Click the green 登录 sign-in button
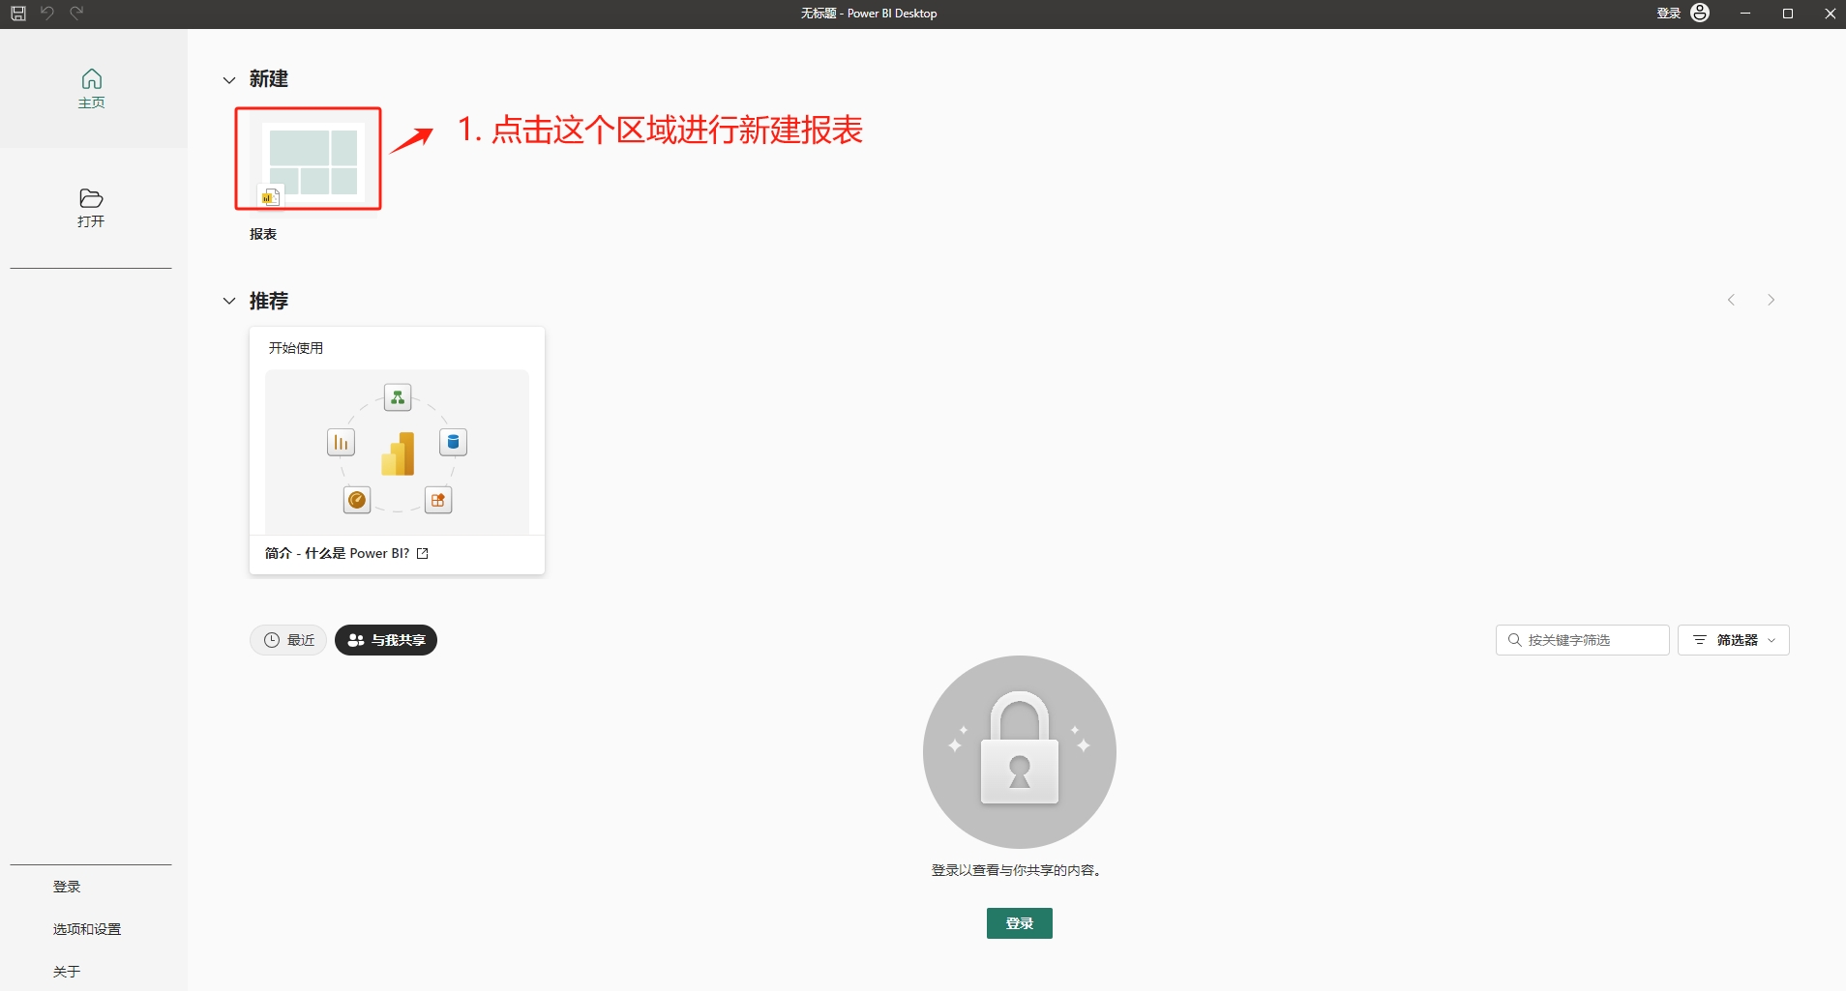Screen dimensions: 1846x991 (x=1020, y=923)
